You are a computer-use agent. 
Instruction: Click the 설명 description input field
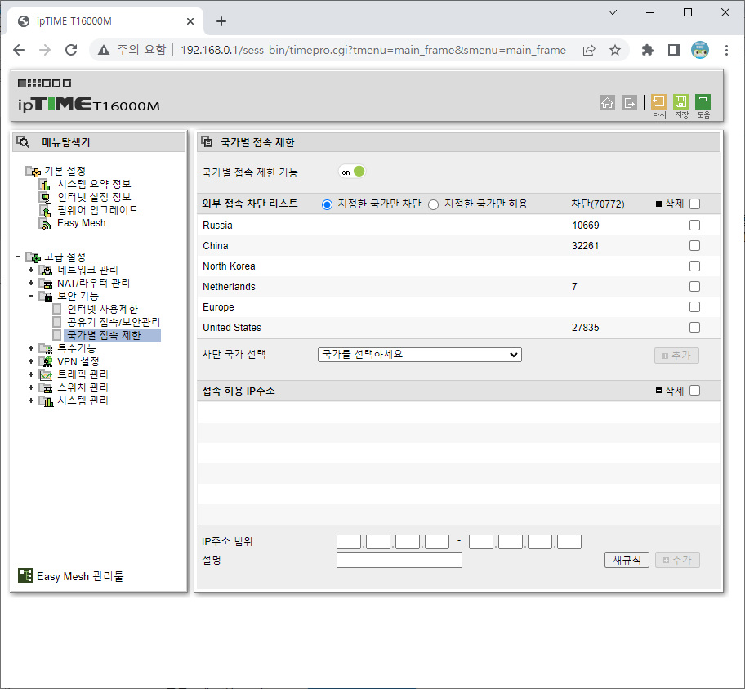399,560
